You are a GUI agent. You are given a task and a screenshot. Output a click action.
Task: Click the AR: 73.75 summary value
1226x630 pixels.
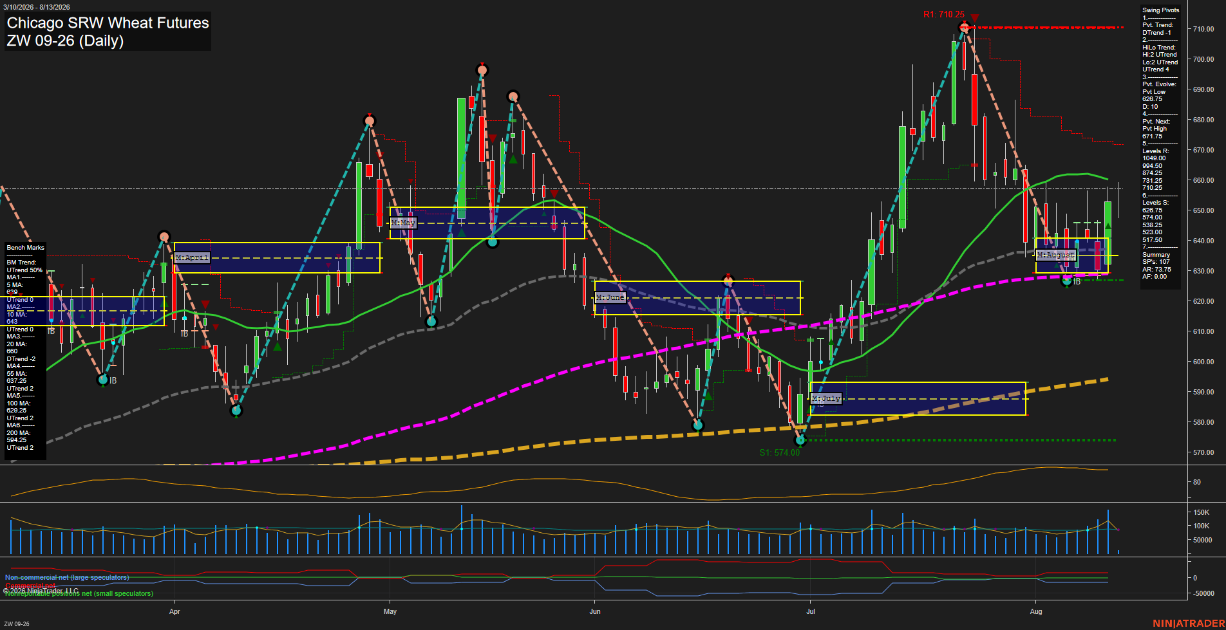pyautogui.click(x=1156, y=270)
